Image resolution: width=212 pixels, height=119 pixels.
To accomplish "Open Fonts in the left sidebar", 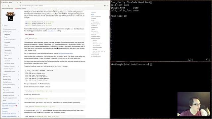I will pos(6,37).
